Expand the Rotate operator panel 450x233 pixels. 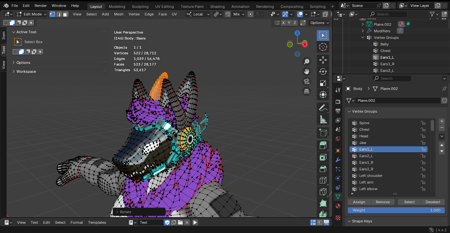click(139, 212)
